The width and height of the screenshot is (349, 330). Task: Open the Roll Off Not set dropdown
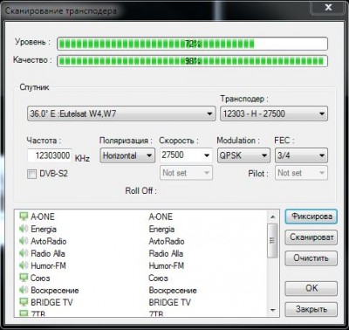point(186,173)
